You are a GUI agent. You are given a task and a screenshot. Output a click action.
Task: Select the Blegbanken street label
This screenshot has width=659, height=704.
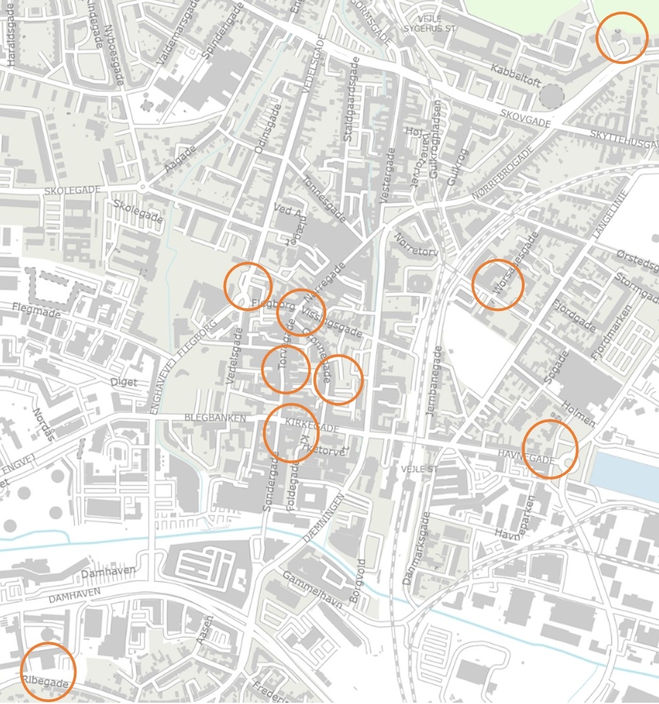point(215,418)
